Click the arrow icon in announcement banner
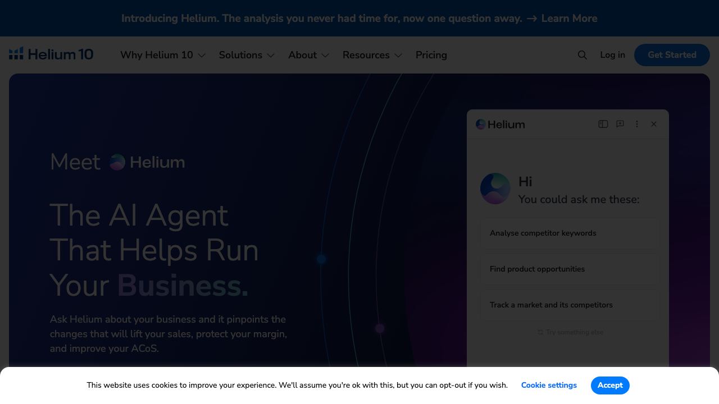Screen dimensions: 719x404 coord(532,19)
